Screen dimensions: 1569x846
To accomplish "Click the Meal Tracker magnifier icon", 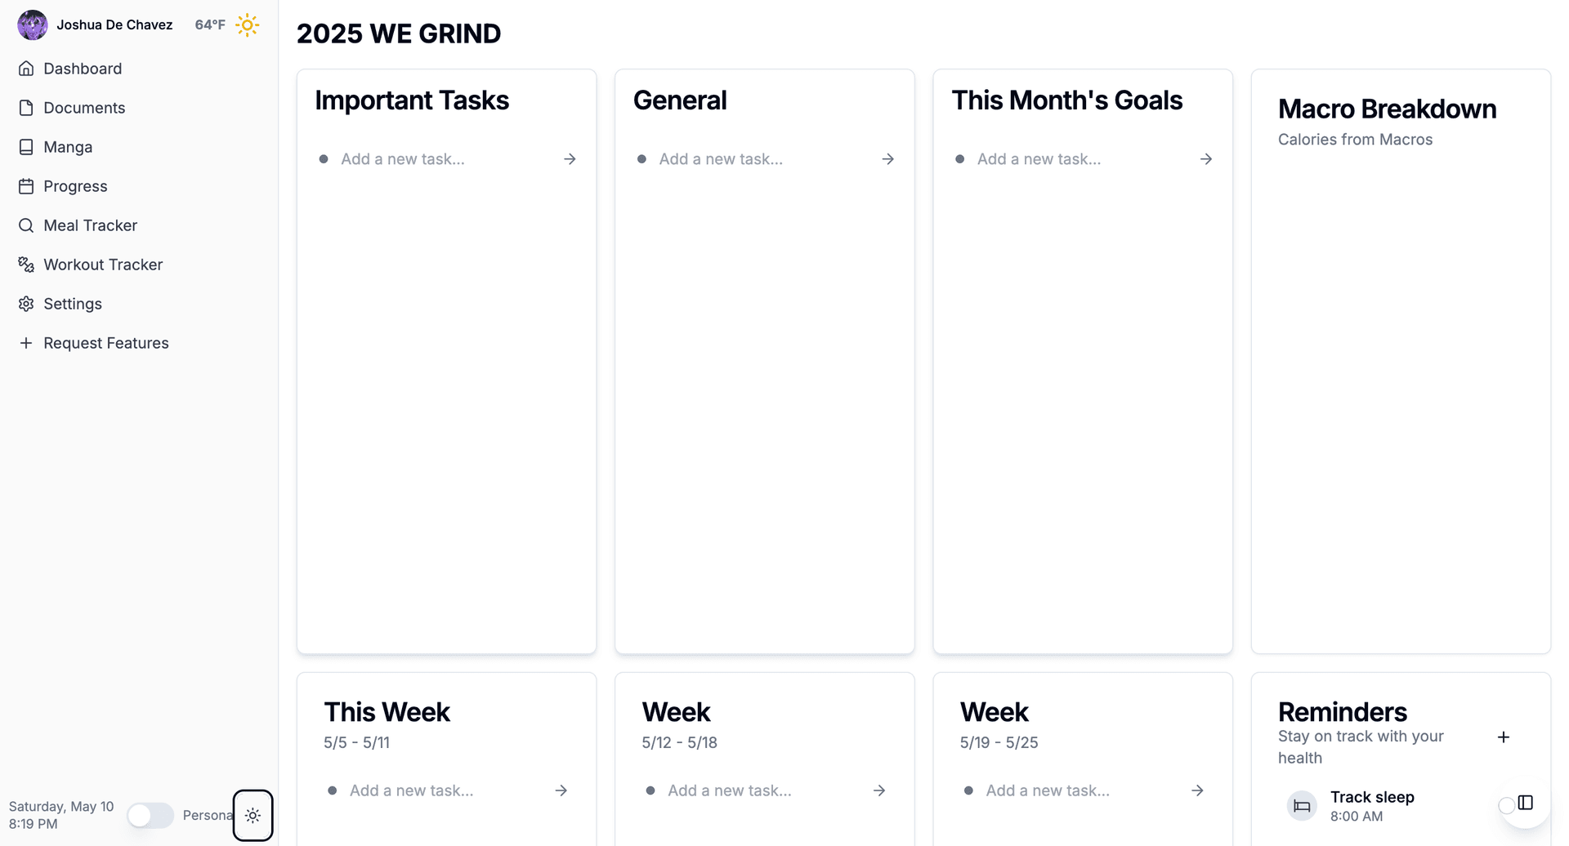I will pos(26,225).
